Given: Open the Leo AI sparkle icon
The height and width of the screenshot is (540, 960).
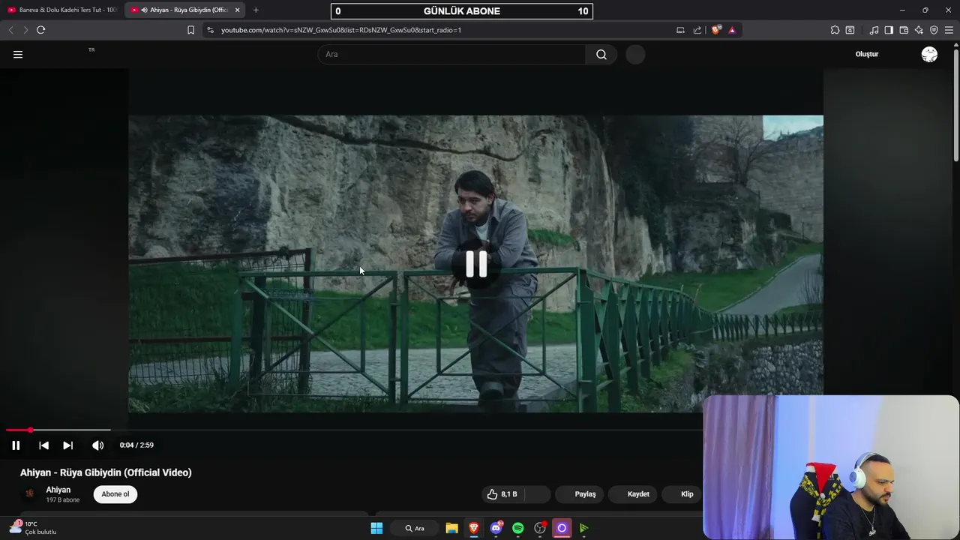Looking at the screenshot, I should tap(919, 30).
